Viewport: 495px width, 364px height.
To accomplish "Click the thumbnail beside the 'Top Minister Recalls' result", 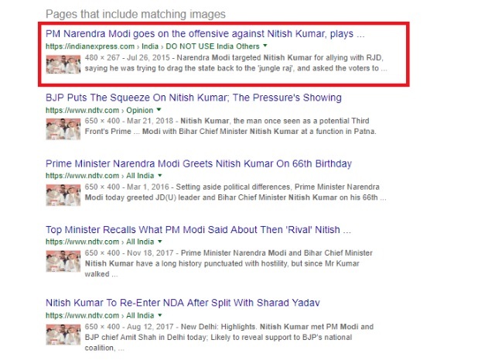I will (x=63, y=261).
